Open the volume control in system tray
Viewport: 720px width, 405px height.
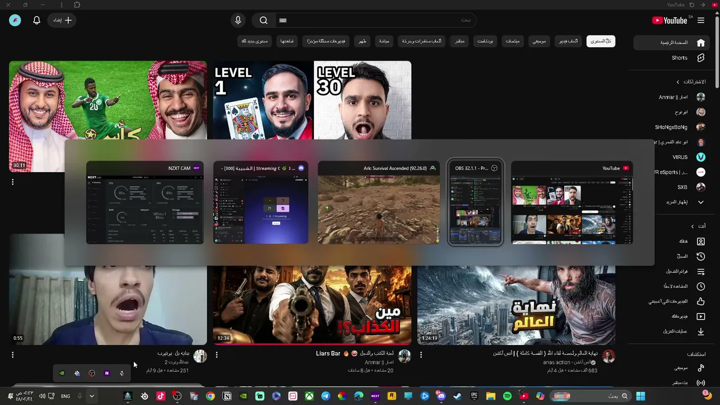click(x=42, y=396)
